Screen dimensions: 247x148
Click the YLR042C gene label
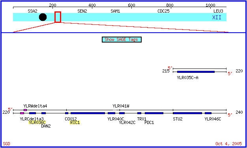click(127, 122)
